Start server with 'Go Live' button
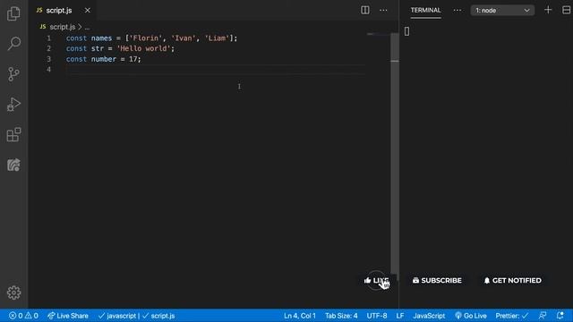This screenshot has width=573, height=322. pyautogui.click(x=471, y=316)
